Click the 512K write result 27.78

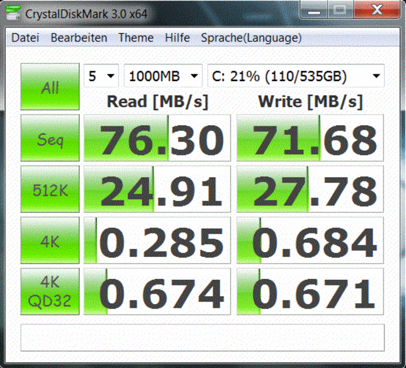coord(310,190)
